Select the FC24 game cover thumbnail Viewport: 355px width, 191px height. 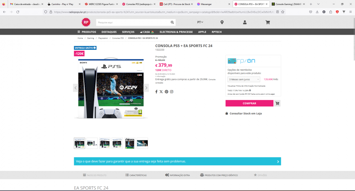130,143
